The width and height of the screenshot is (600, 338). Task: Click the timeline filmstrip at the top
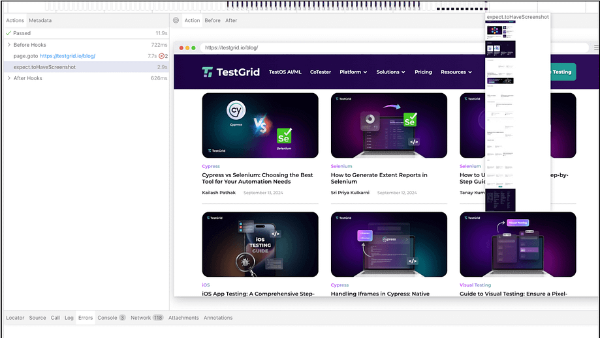(x=300, y=6)
